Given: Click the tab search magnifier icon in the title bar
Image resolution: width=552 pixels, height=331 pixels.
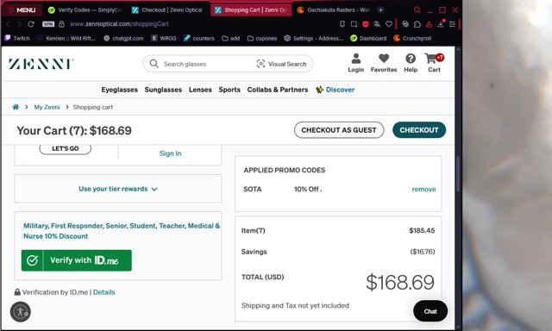Looking at the screenshot, I should (x=417, y=9).
